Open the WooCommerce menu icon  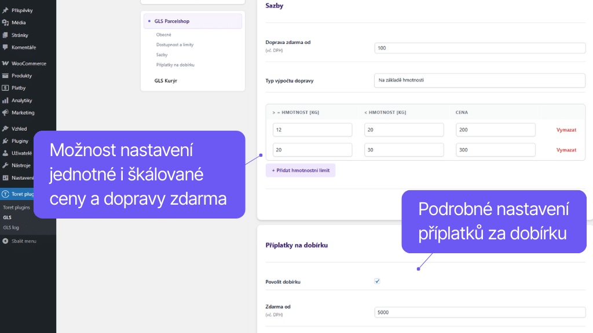[x=5, y=63]
